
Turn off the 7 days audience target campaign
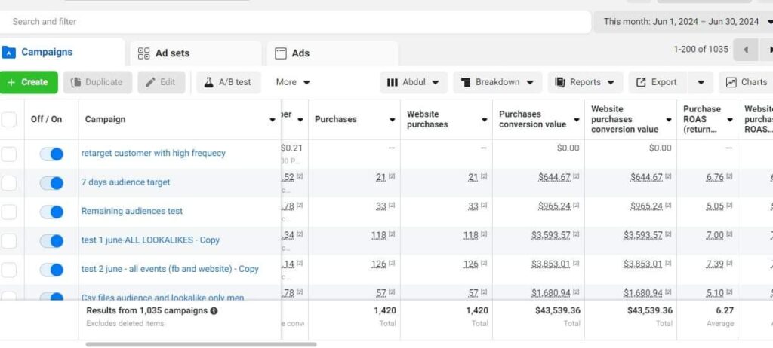click(x=51, y=182)
